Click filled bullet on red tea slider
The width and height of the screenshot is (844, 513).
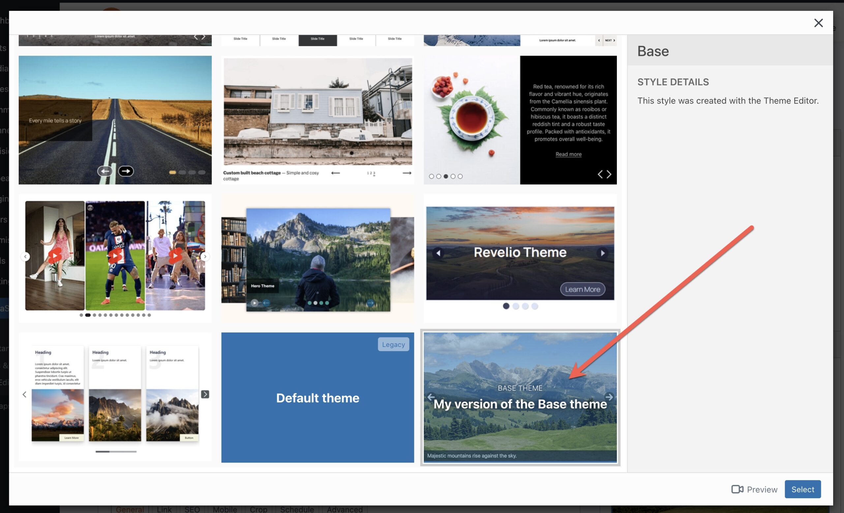click(x=446, y=176)
